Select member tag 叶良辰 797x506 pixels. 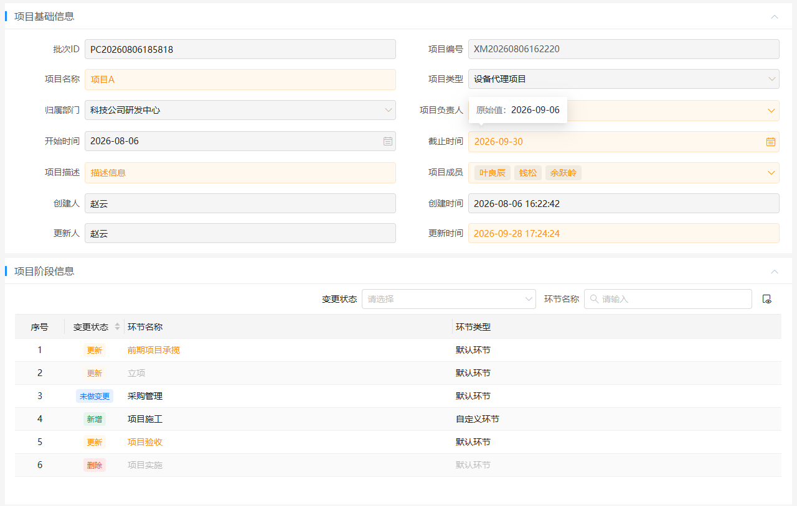point(493,173)
